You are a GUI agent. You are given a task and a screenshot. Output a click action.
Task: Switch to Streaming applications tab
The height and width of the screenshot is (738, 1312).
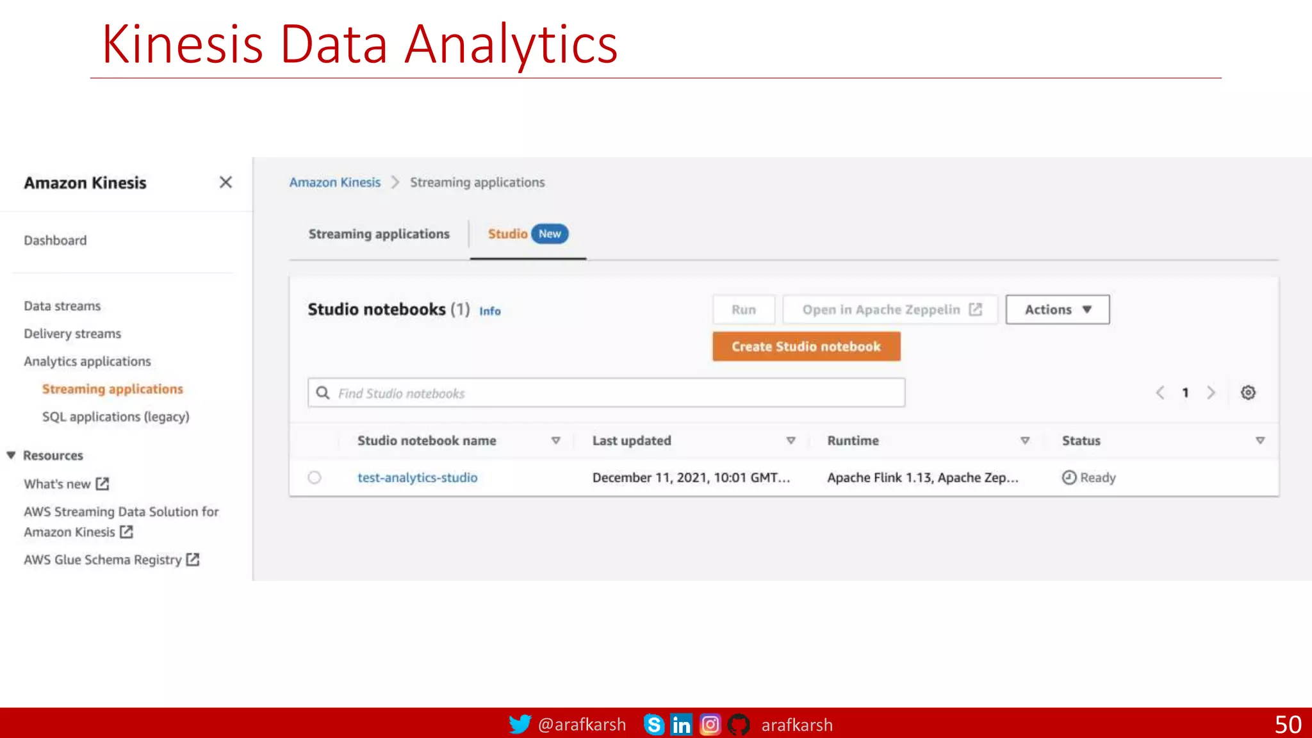(379, 234)
